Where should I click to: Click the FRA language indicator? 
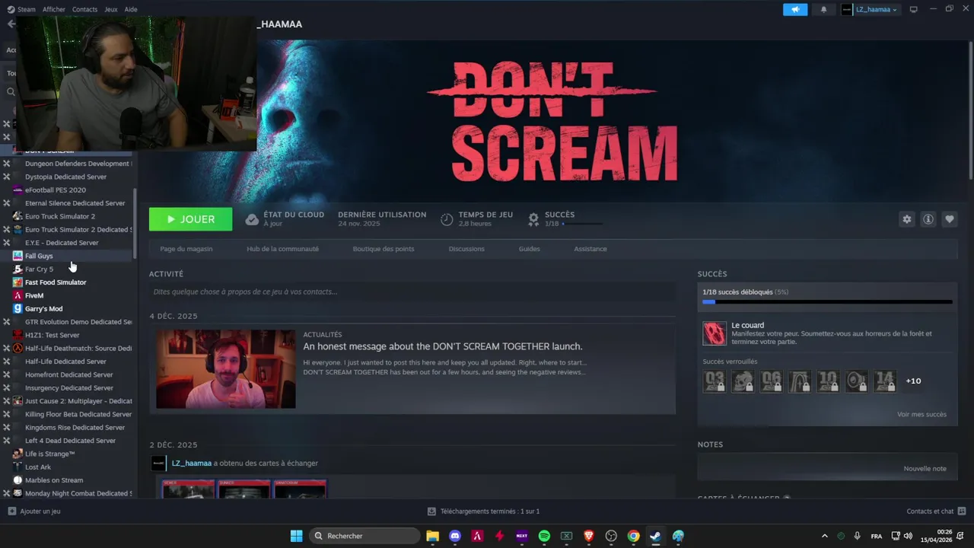(877, 536)
